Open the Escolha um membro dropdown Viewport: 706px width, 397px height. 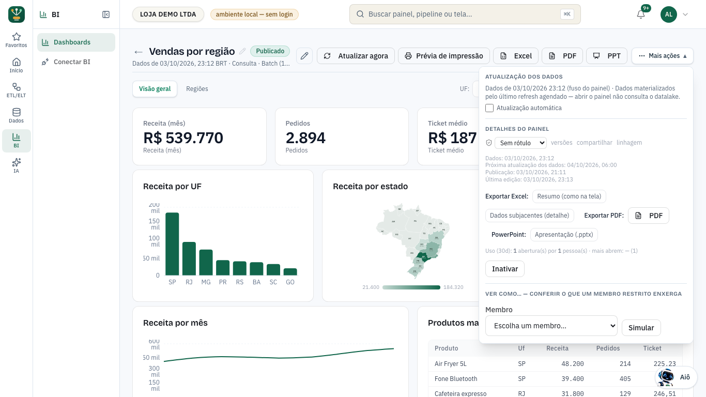[551, 326]
